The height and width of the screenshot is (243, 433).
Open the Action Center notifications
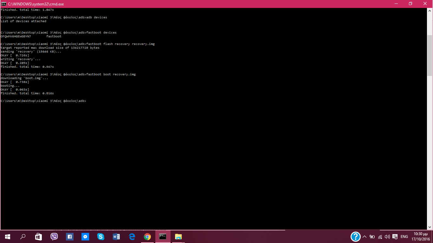click(x=395, y=237)
